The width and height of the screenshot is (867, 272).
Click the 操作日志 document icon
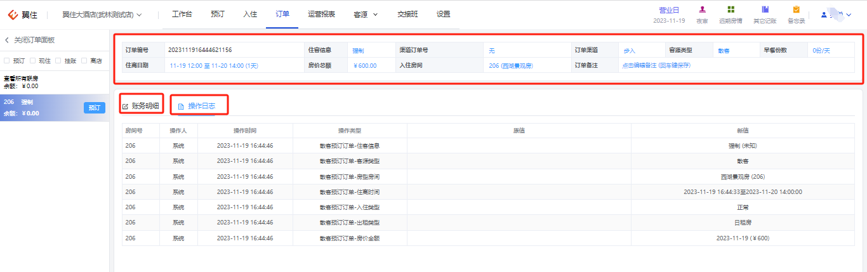181,106
